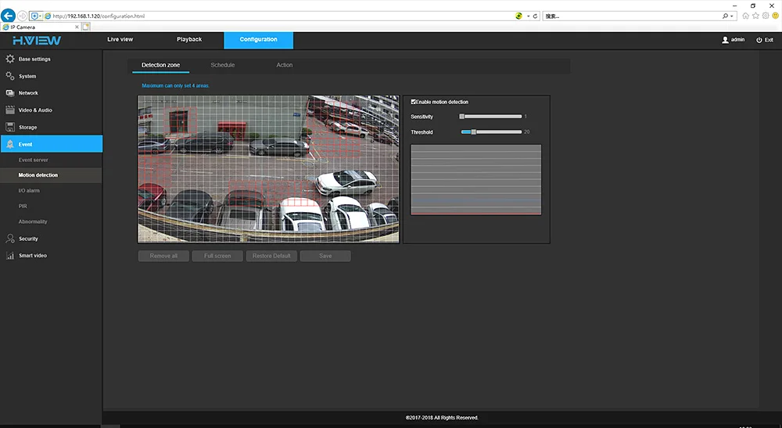This screenshot has width=782, height=428.
Task: Click the Security user-key icon
Action: 10,239
